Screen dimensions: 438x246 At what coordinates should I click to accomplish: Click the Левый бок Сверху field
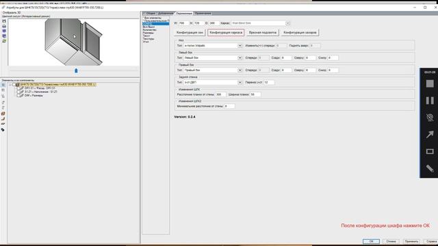[x=310, y=57]
